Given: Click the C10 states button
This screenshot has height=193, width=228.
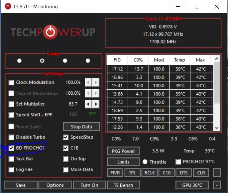Looking at the screenshot, I should coord(167,173).
